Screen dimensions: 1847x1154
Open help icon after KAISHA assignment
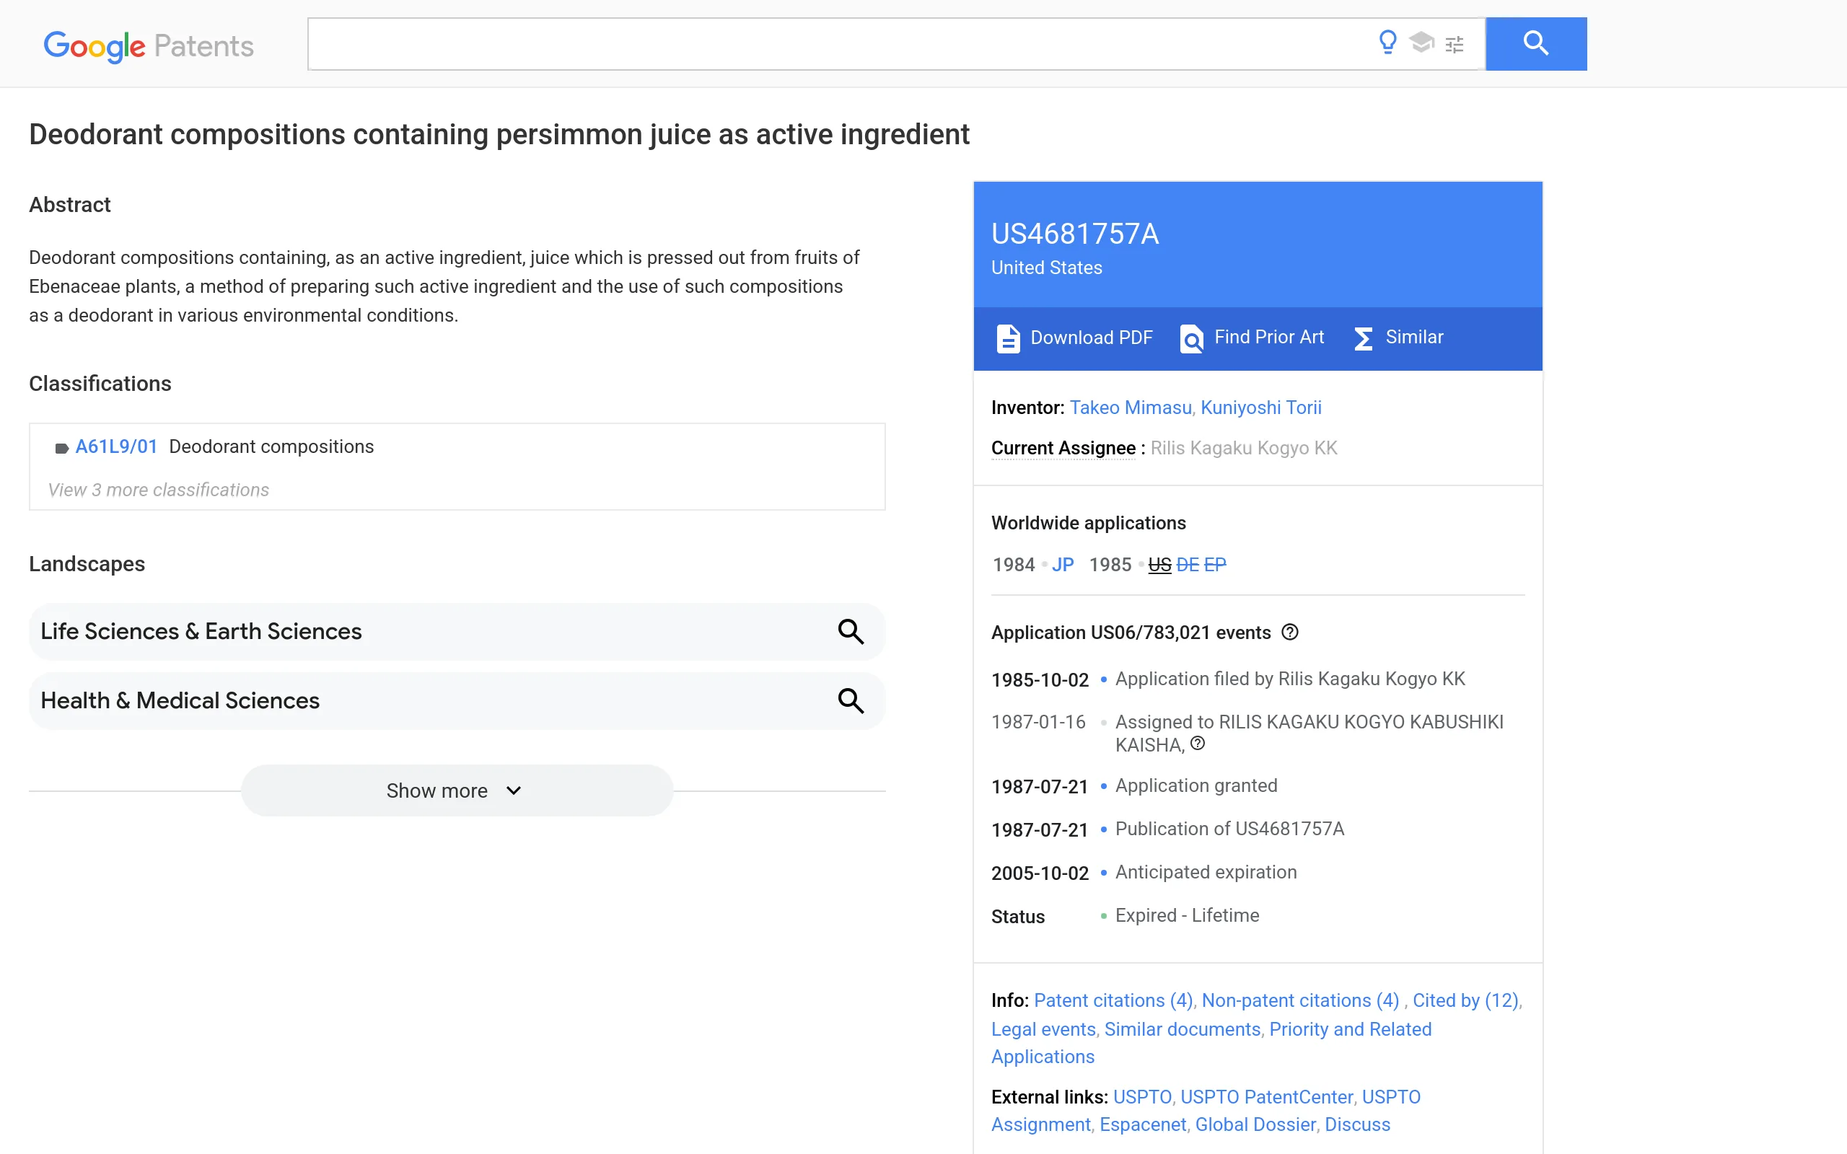click(x=1198, y=744)
